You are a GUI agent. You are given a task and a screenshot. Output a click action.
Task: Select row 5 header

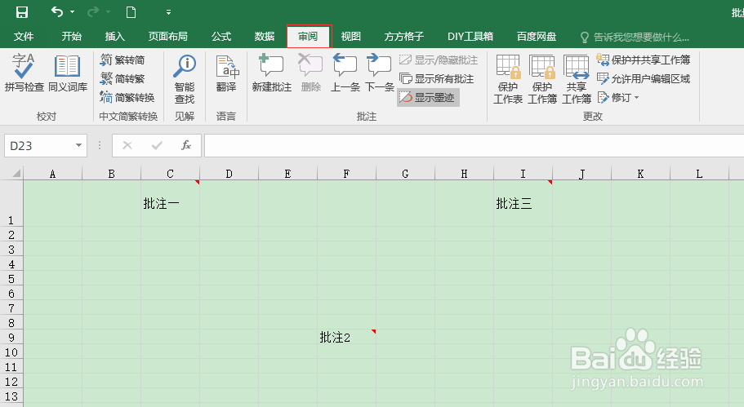click(x=11, y=279)
